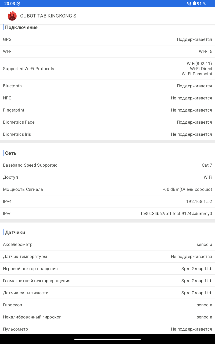Tap the IPv6 address value

click(176, 214)
